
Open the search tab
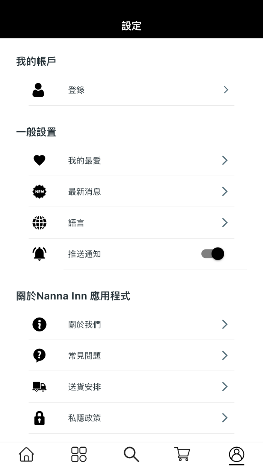(x=131, y=454)
